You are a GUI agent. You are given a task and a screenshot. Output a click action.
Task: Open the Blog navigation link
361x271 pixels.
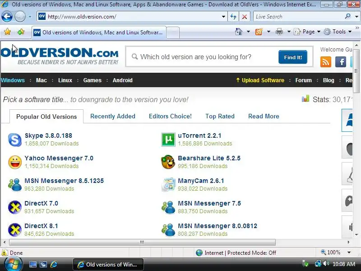(x=329, y=80)
